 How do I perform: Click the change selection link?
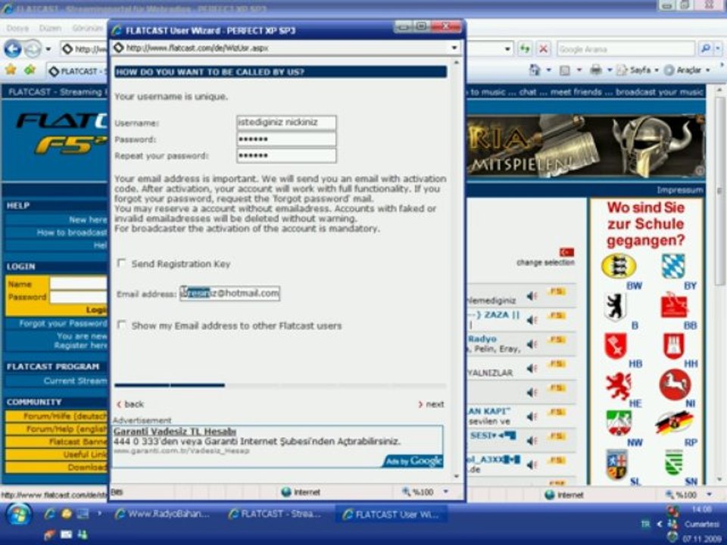click(x=545, y=263)
